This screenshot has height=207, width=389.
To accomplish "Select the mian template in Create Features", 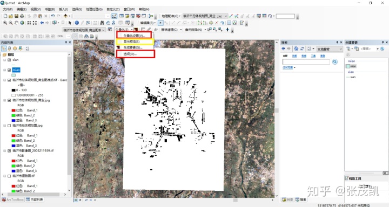I will 351,66.
